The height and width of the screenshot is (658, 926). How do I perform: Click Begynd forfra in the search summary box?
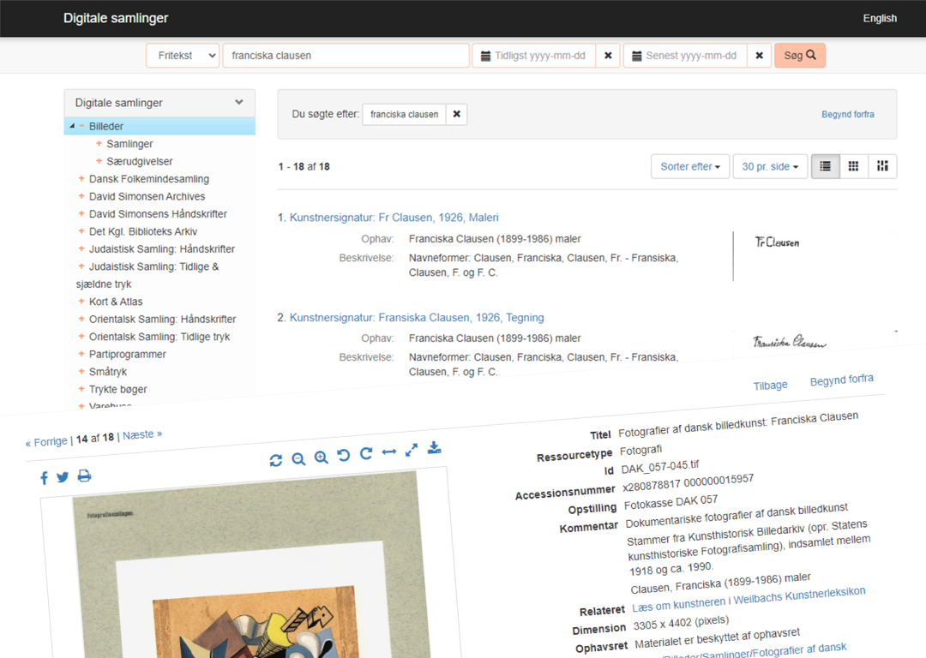tap(848, 114)
